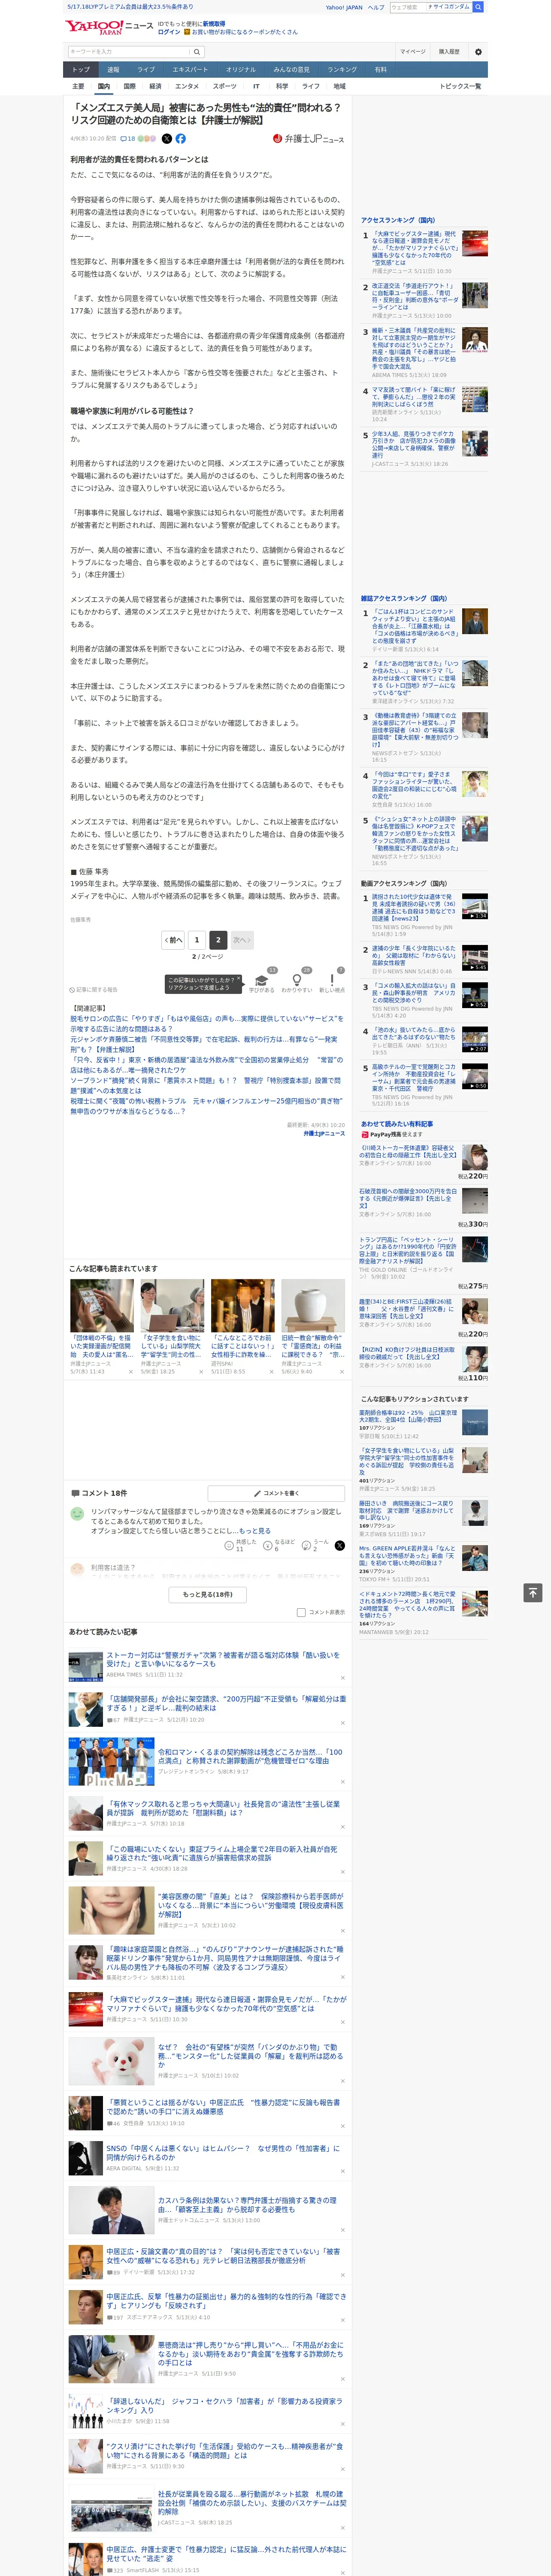
Task: Click ログイン link
Action: [169, 32]
